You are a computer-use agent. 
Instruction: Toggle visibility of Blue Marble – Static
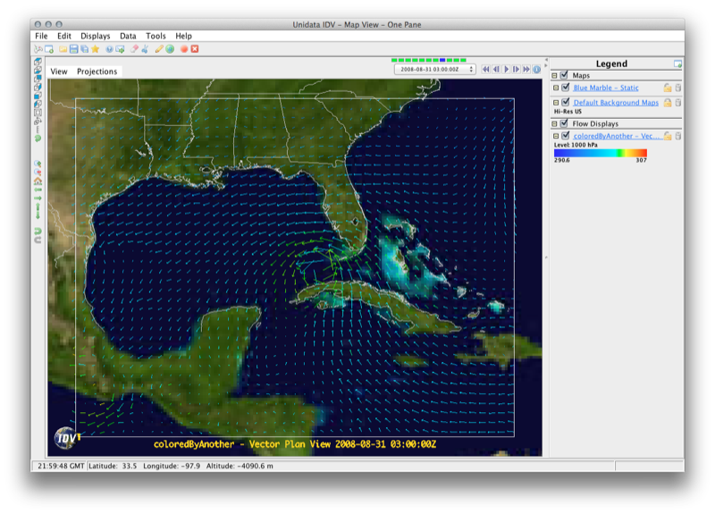click(566, 88)
